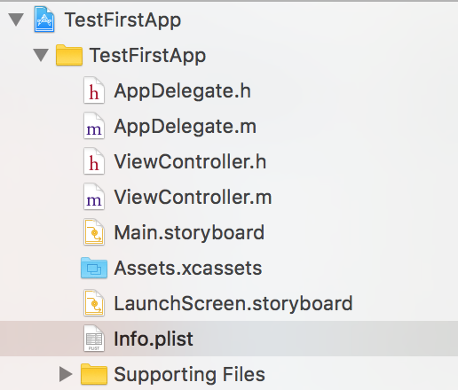Open the Assets.xcassets entry

pos(188,268)
